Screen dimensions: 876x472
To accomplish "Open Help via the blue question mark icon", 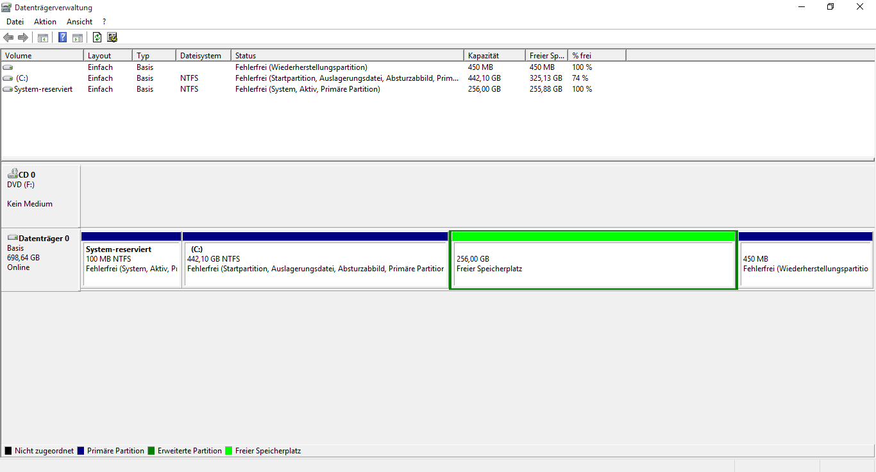I will pos(62,38).
